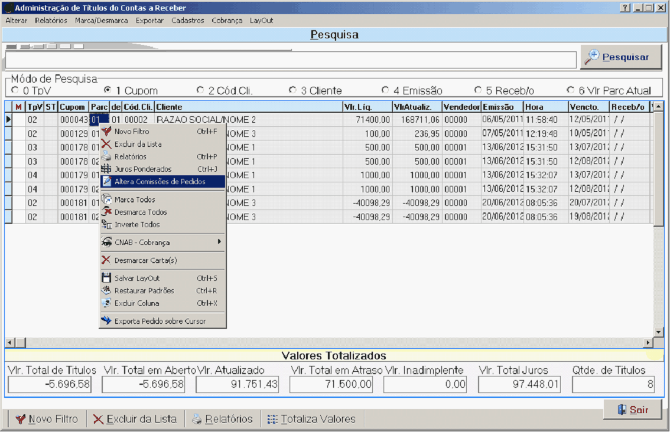The height and width of the screenshot is (432, 670).
Task: Click the search text input field
Action: [x=291, y=60]
